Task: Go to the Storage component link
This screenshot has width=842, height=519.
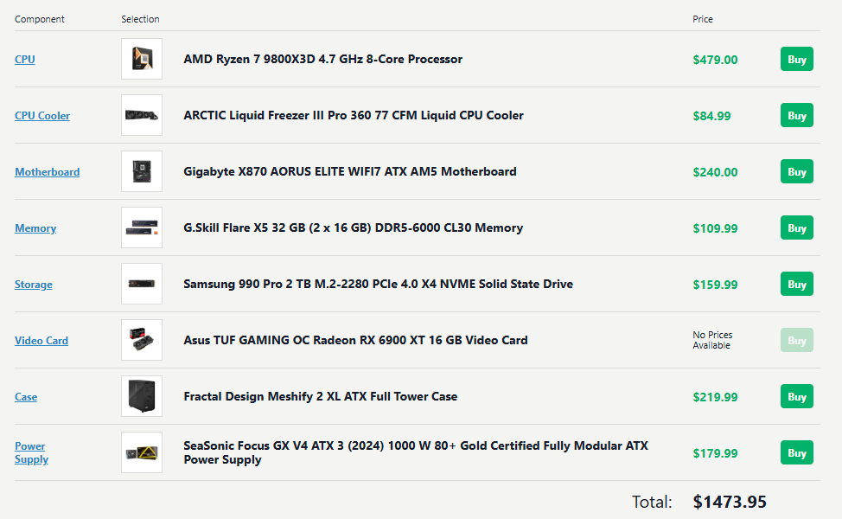Action: [34, 285]
